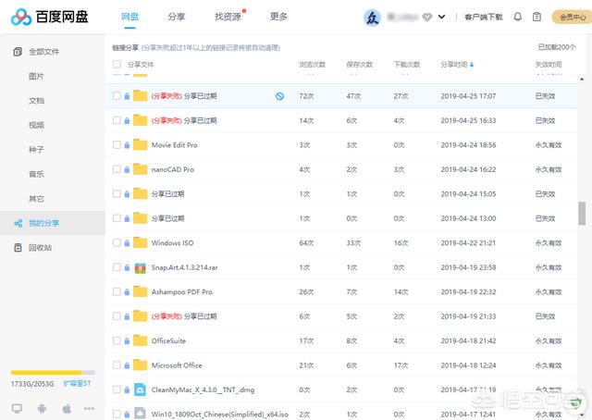The image size is (592, 420).
Task: Open the notification bell
Action: (x=518, y=17)
